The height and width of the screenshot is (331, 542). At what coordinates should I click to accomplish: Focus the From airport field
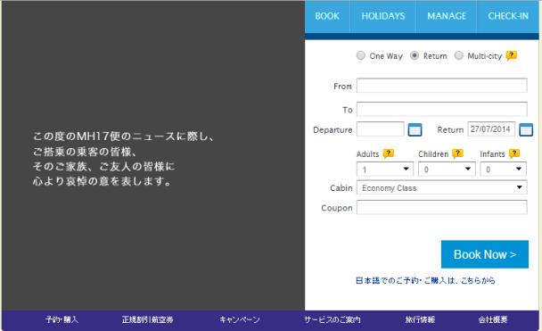tap(442, 86)
